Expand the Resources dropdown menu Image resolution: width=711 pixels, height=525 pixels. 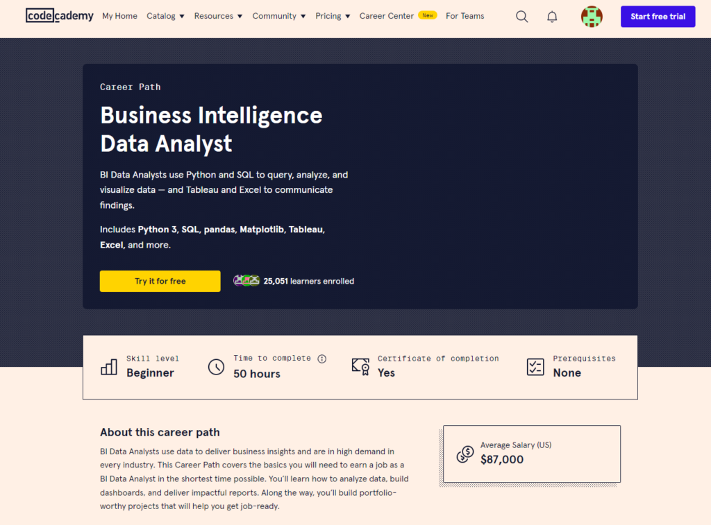(218, 16)
